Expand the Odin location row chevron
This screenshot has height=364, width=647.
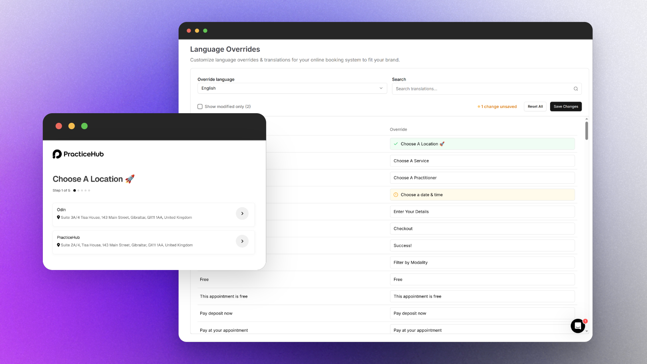(242, 213)
